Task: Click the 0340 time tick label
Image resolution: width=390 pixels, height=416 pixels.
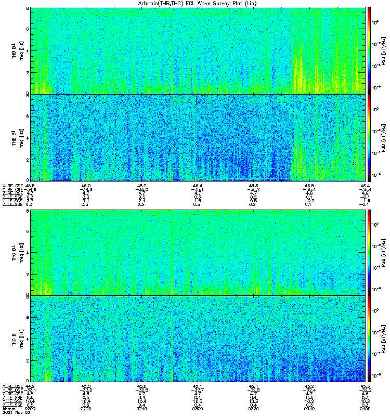Action: (309, 409)
